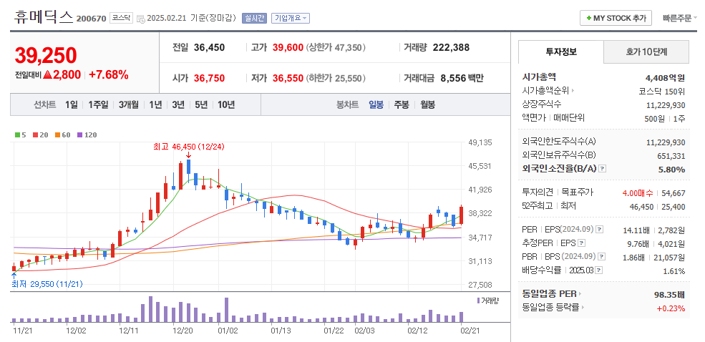
Task: Select the 5년 line chart period
Action: (201, 104)
